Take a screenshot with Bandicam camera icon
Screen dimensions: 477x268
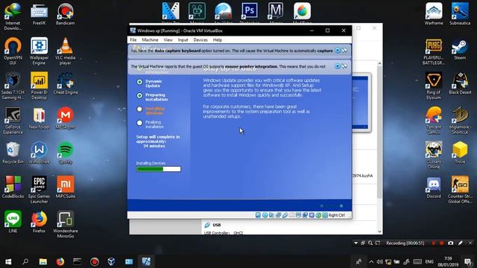(450, 243)
